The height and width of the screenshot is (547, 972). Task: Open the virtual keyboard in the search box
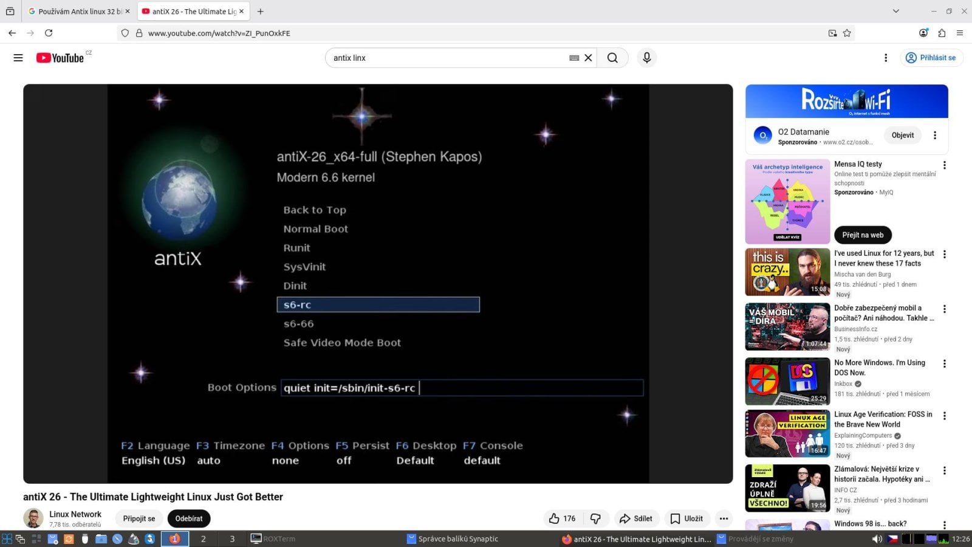574,58
